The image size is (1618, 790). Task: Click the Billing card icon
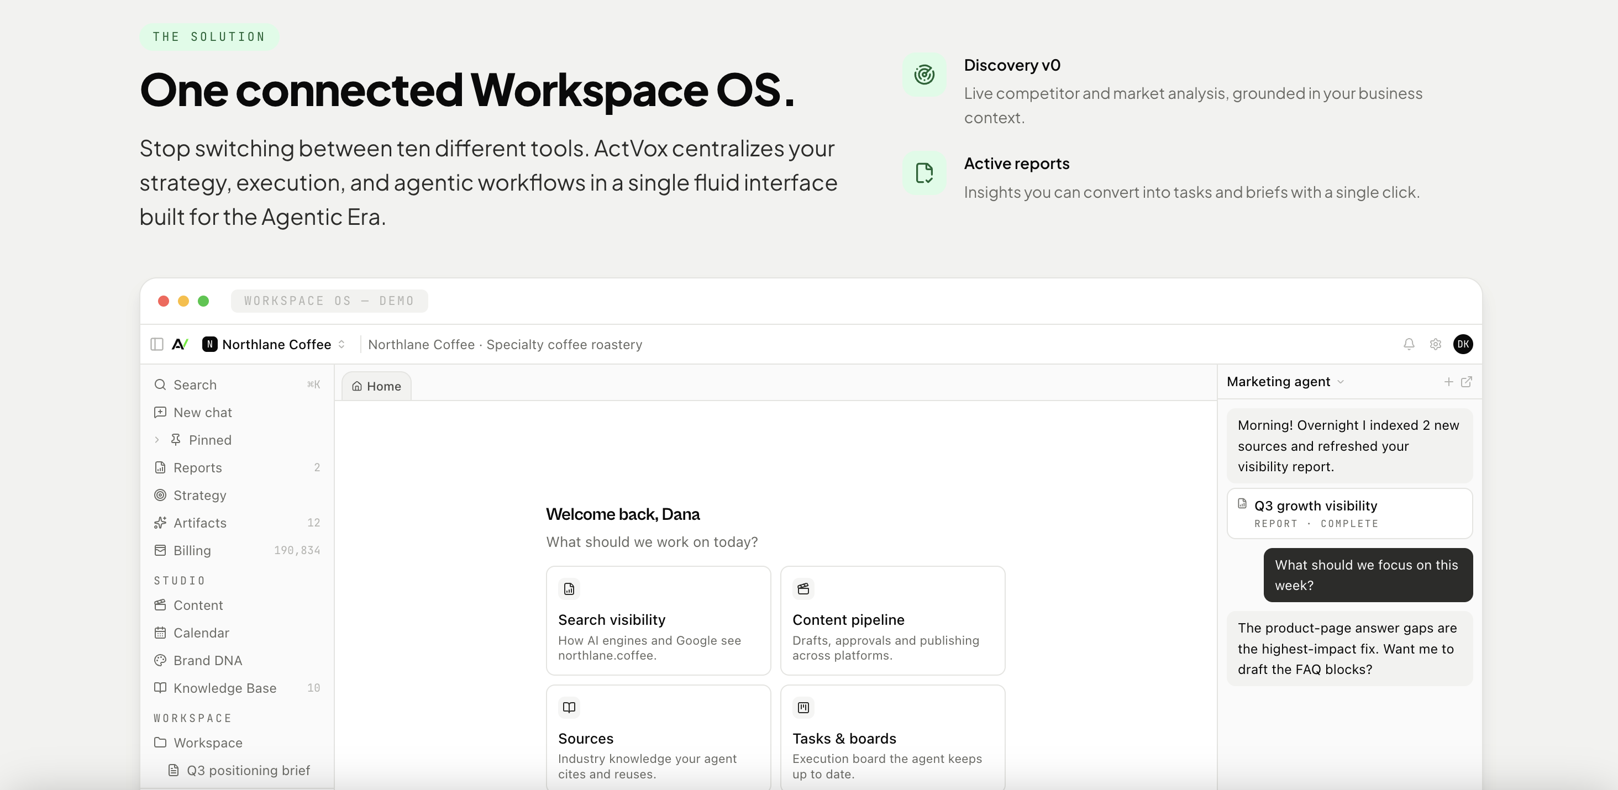pos(160,550)
